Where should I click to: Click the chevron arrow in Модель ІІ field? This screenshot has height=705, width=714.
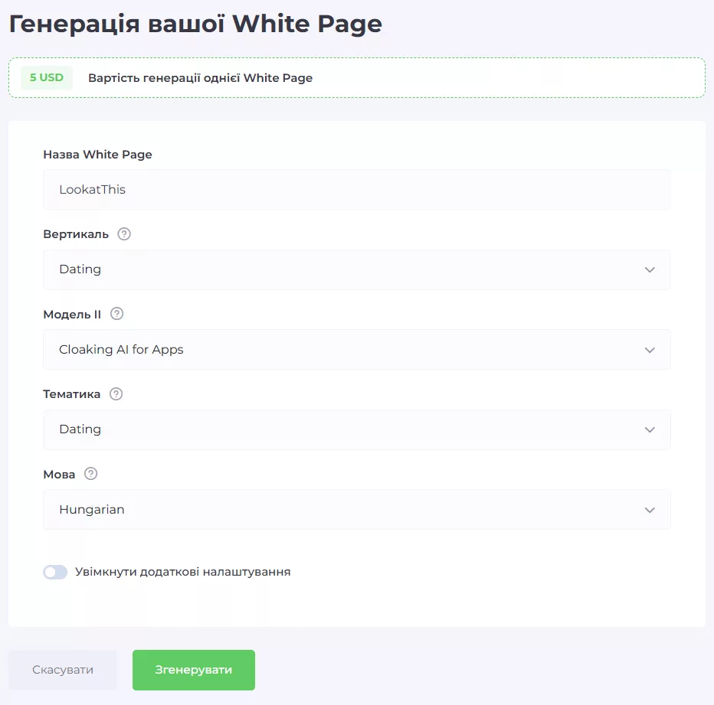(650, 350)
